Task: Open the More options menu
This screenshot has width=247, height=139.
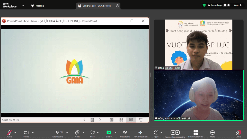Action: coord(212,134)
